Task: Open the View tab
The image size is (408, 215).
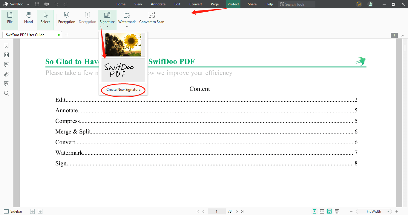Action: click(x=138, y=4)
